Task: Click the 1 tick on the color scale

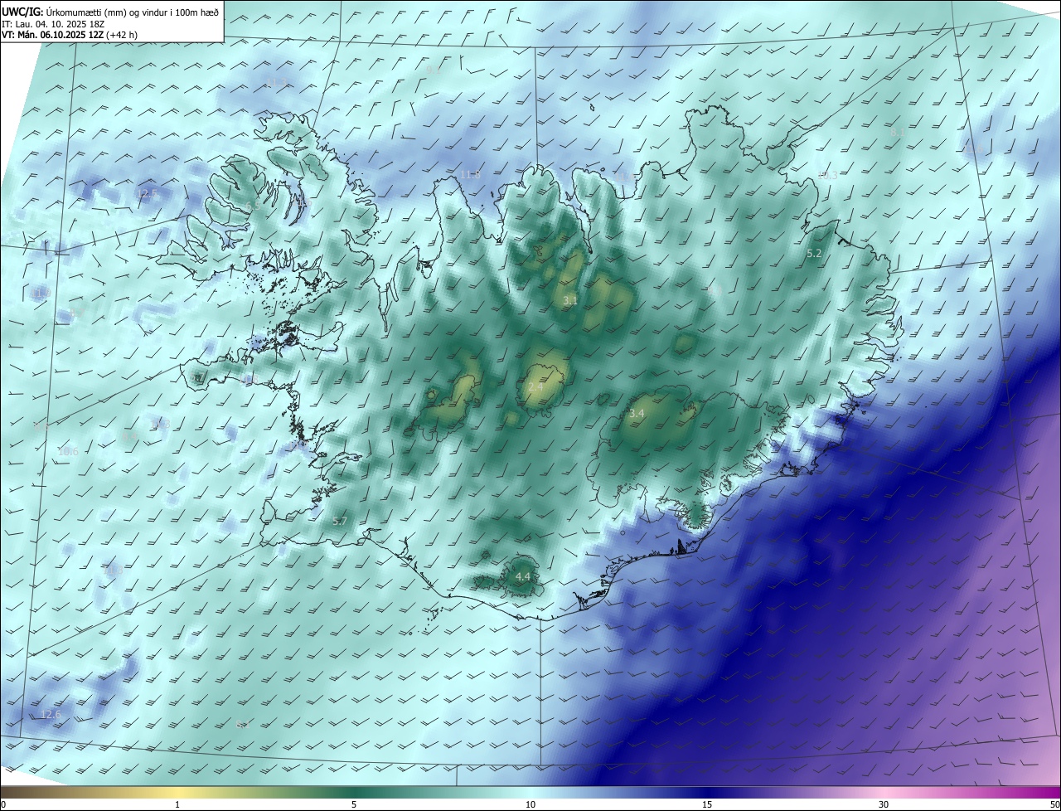Action: (x=177, y=804)
